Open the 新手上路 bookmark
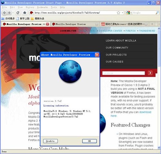 pyautogui.click(x=23, y=19)
